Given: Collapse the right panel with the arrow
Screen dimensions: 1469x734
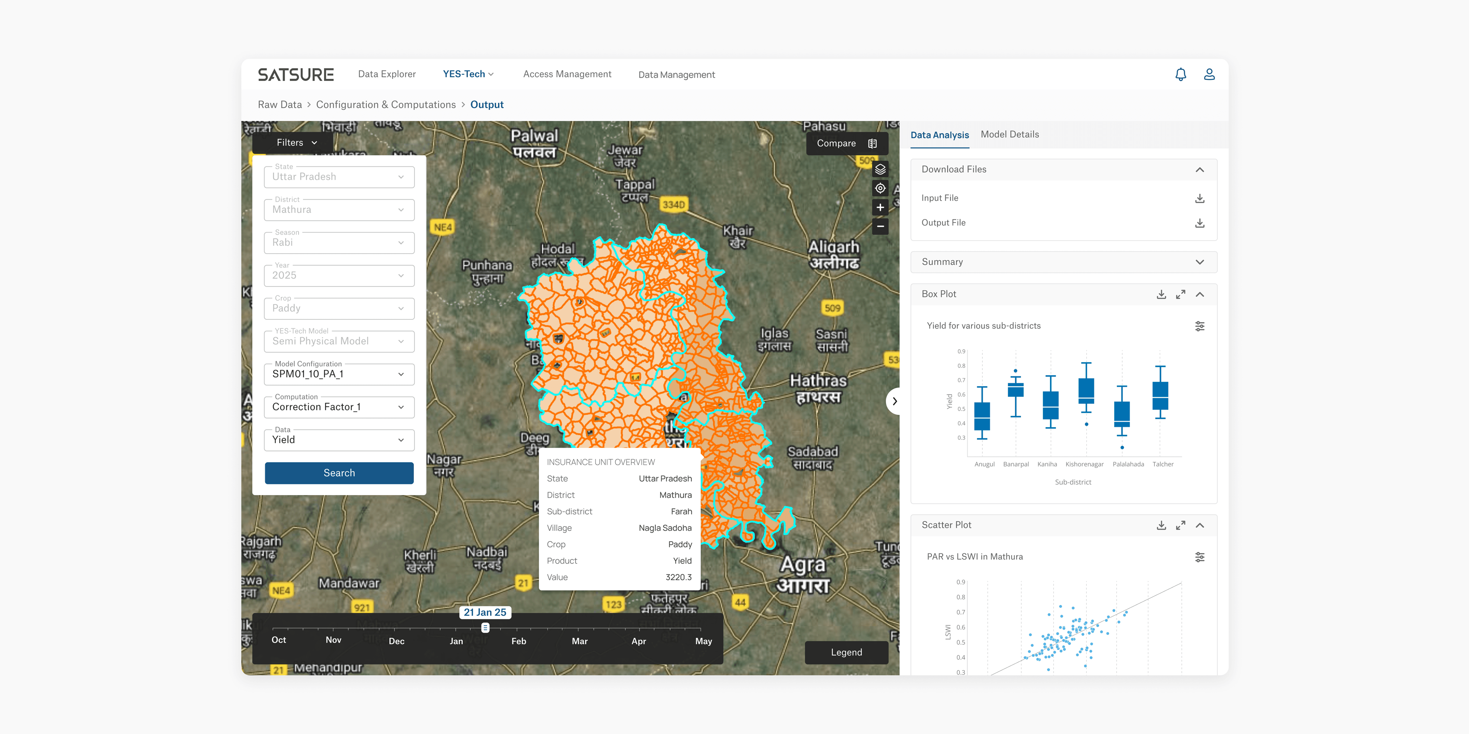Looking at the screenshot, I should pos(894,401).
